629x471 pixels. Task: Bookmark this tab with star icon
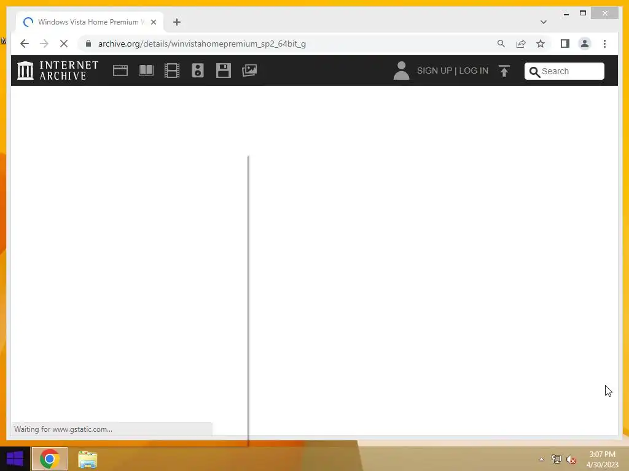pos(541,44)
